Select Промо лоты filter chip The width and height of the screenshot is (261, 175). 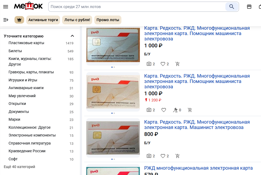pos(108,20)
